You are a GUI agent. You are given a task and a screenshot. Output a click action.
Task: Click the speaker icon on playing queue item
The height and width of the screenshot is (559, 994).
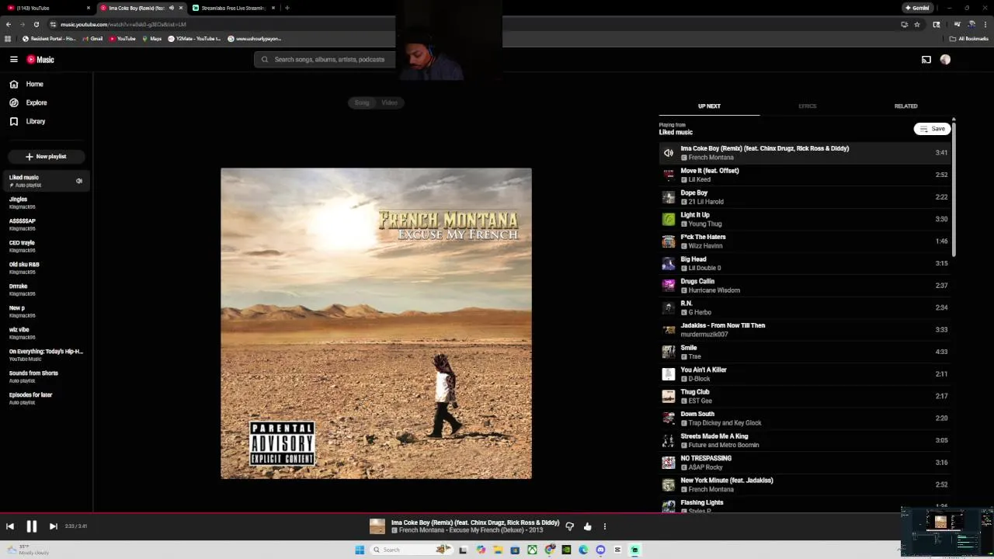(x=669, y=153)
